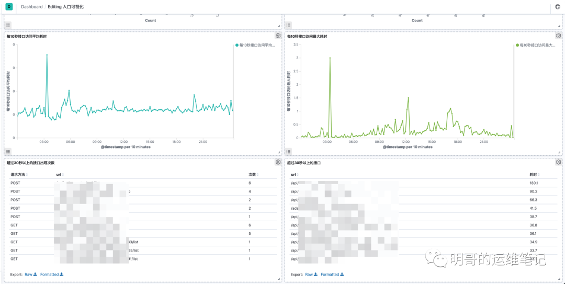565x284 pixels.
Task: Click @timestamp axis label under 平均耗时 chart
Action: [x=126, y=147]
